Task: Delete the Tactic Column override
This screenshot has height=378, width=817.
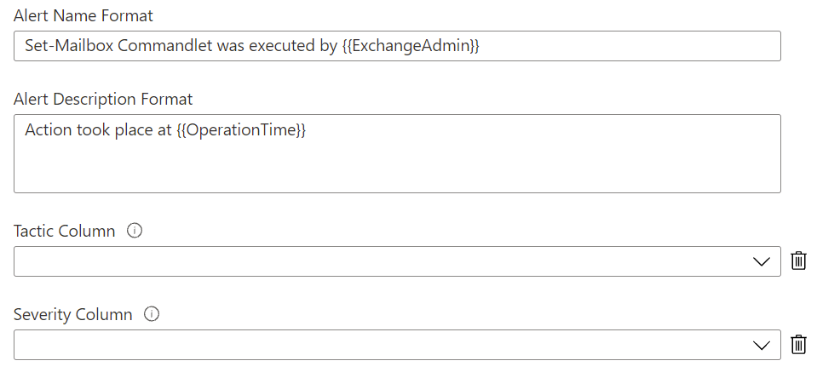Action: point(798,261)
